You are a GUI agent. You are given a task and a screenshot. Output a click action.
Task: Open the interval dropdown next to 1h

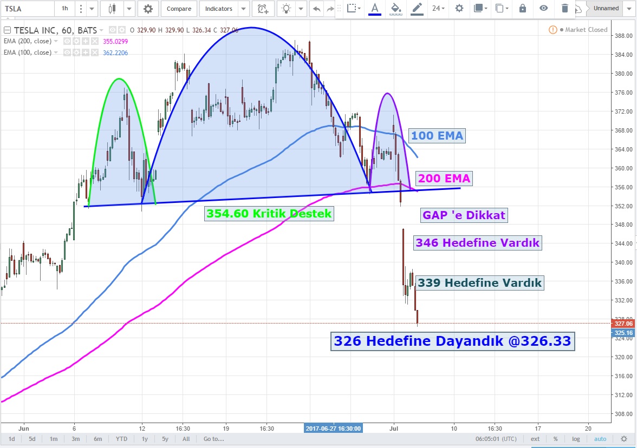tap(92, 9)
